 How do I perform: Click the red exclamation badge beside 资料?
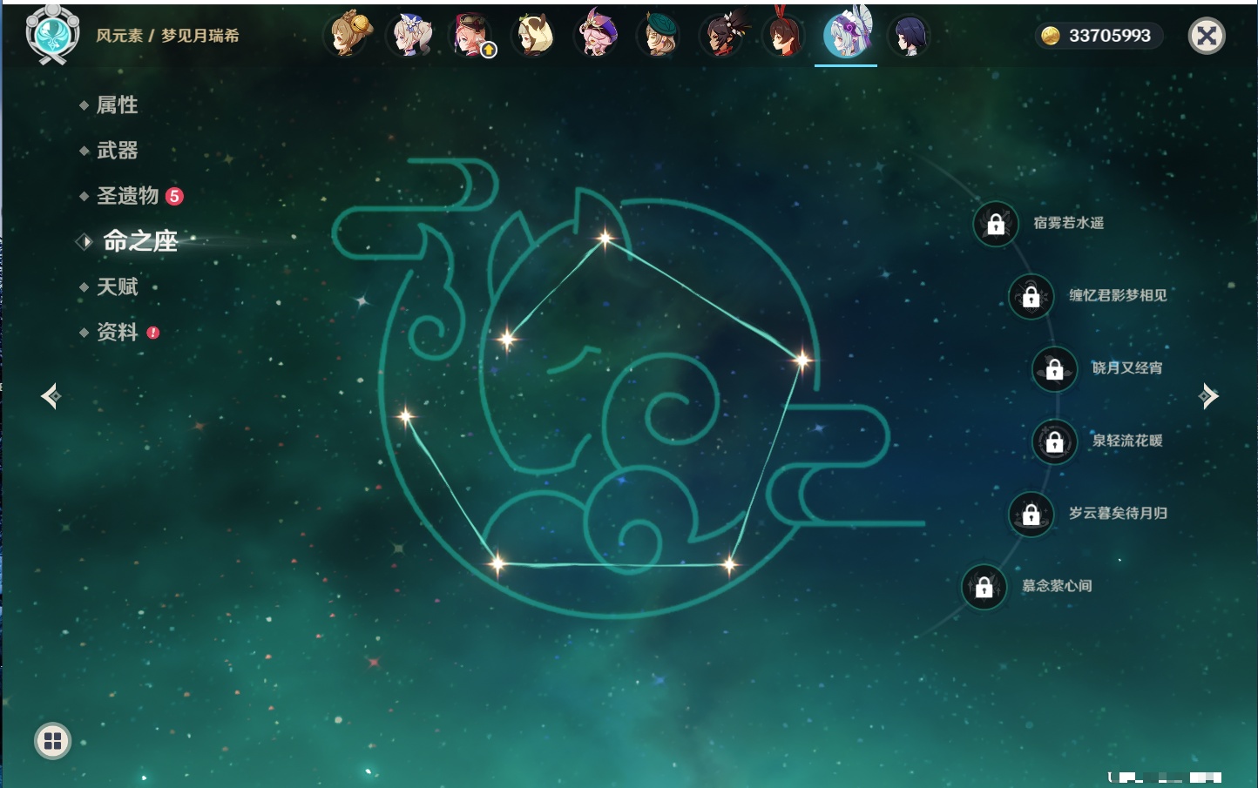(x=153, y=333)
